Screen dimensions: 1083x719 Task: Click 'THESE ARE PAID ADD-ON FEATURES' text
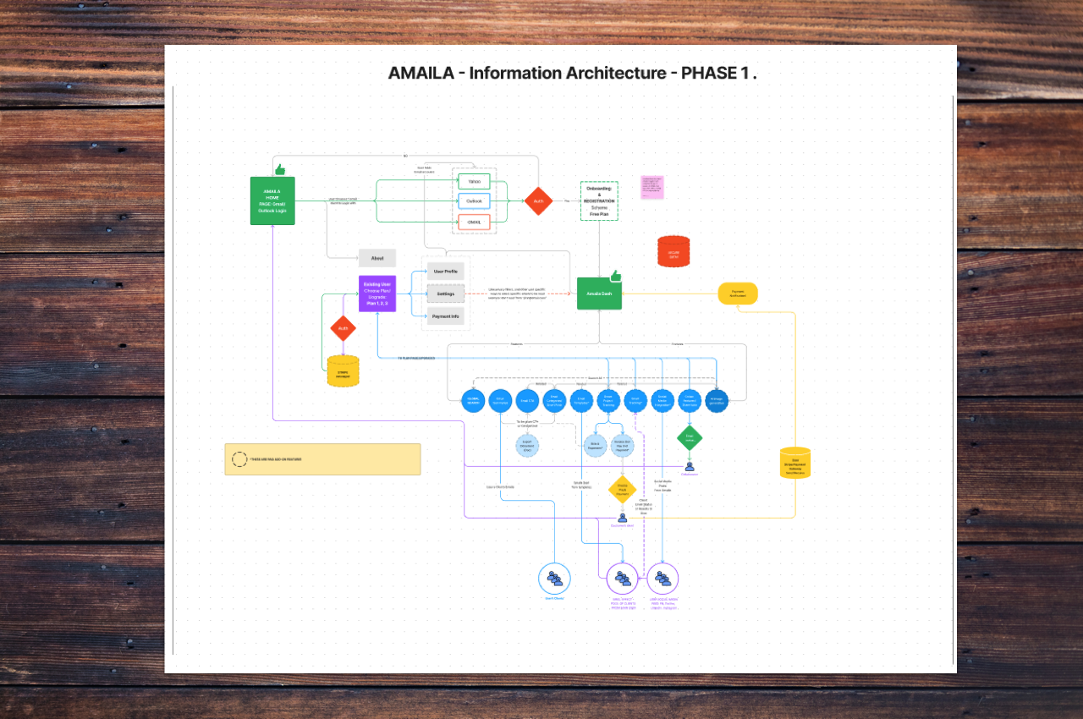pos(277,459)
